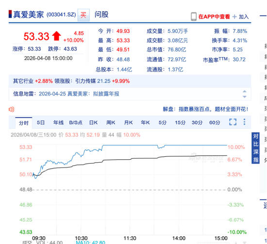Click the 最低 value 49.51
The image size is (267, 244).
tap(123, 49)
